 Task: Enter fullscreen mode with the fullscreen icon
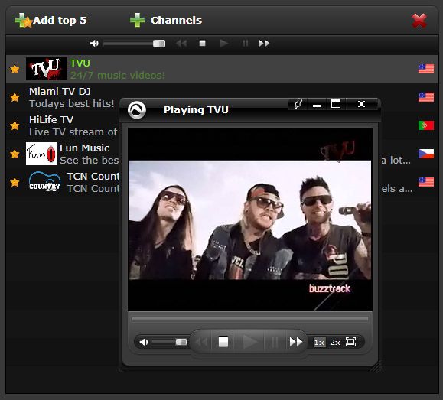pos(350,342)
